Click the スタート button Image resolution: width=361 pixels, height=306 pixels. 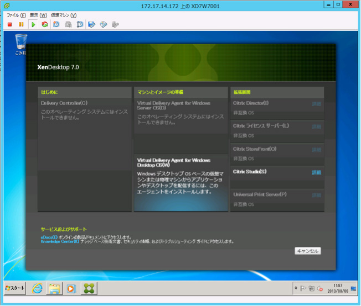(x=15, y=288)
